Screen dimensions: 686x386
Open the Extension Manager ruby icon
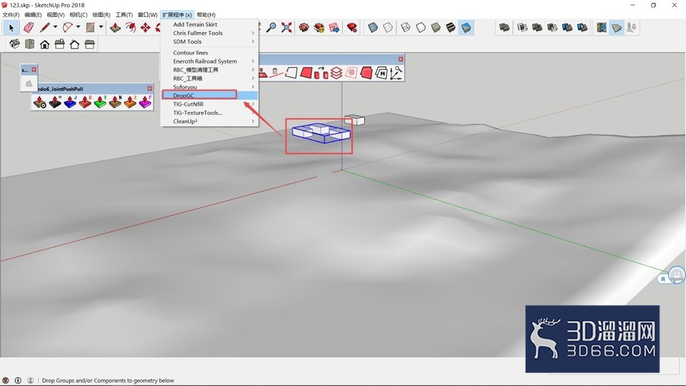point(352,27)
